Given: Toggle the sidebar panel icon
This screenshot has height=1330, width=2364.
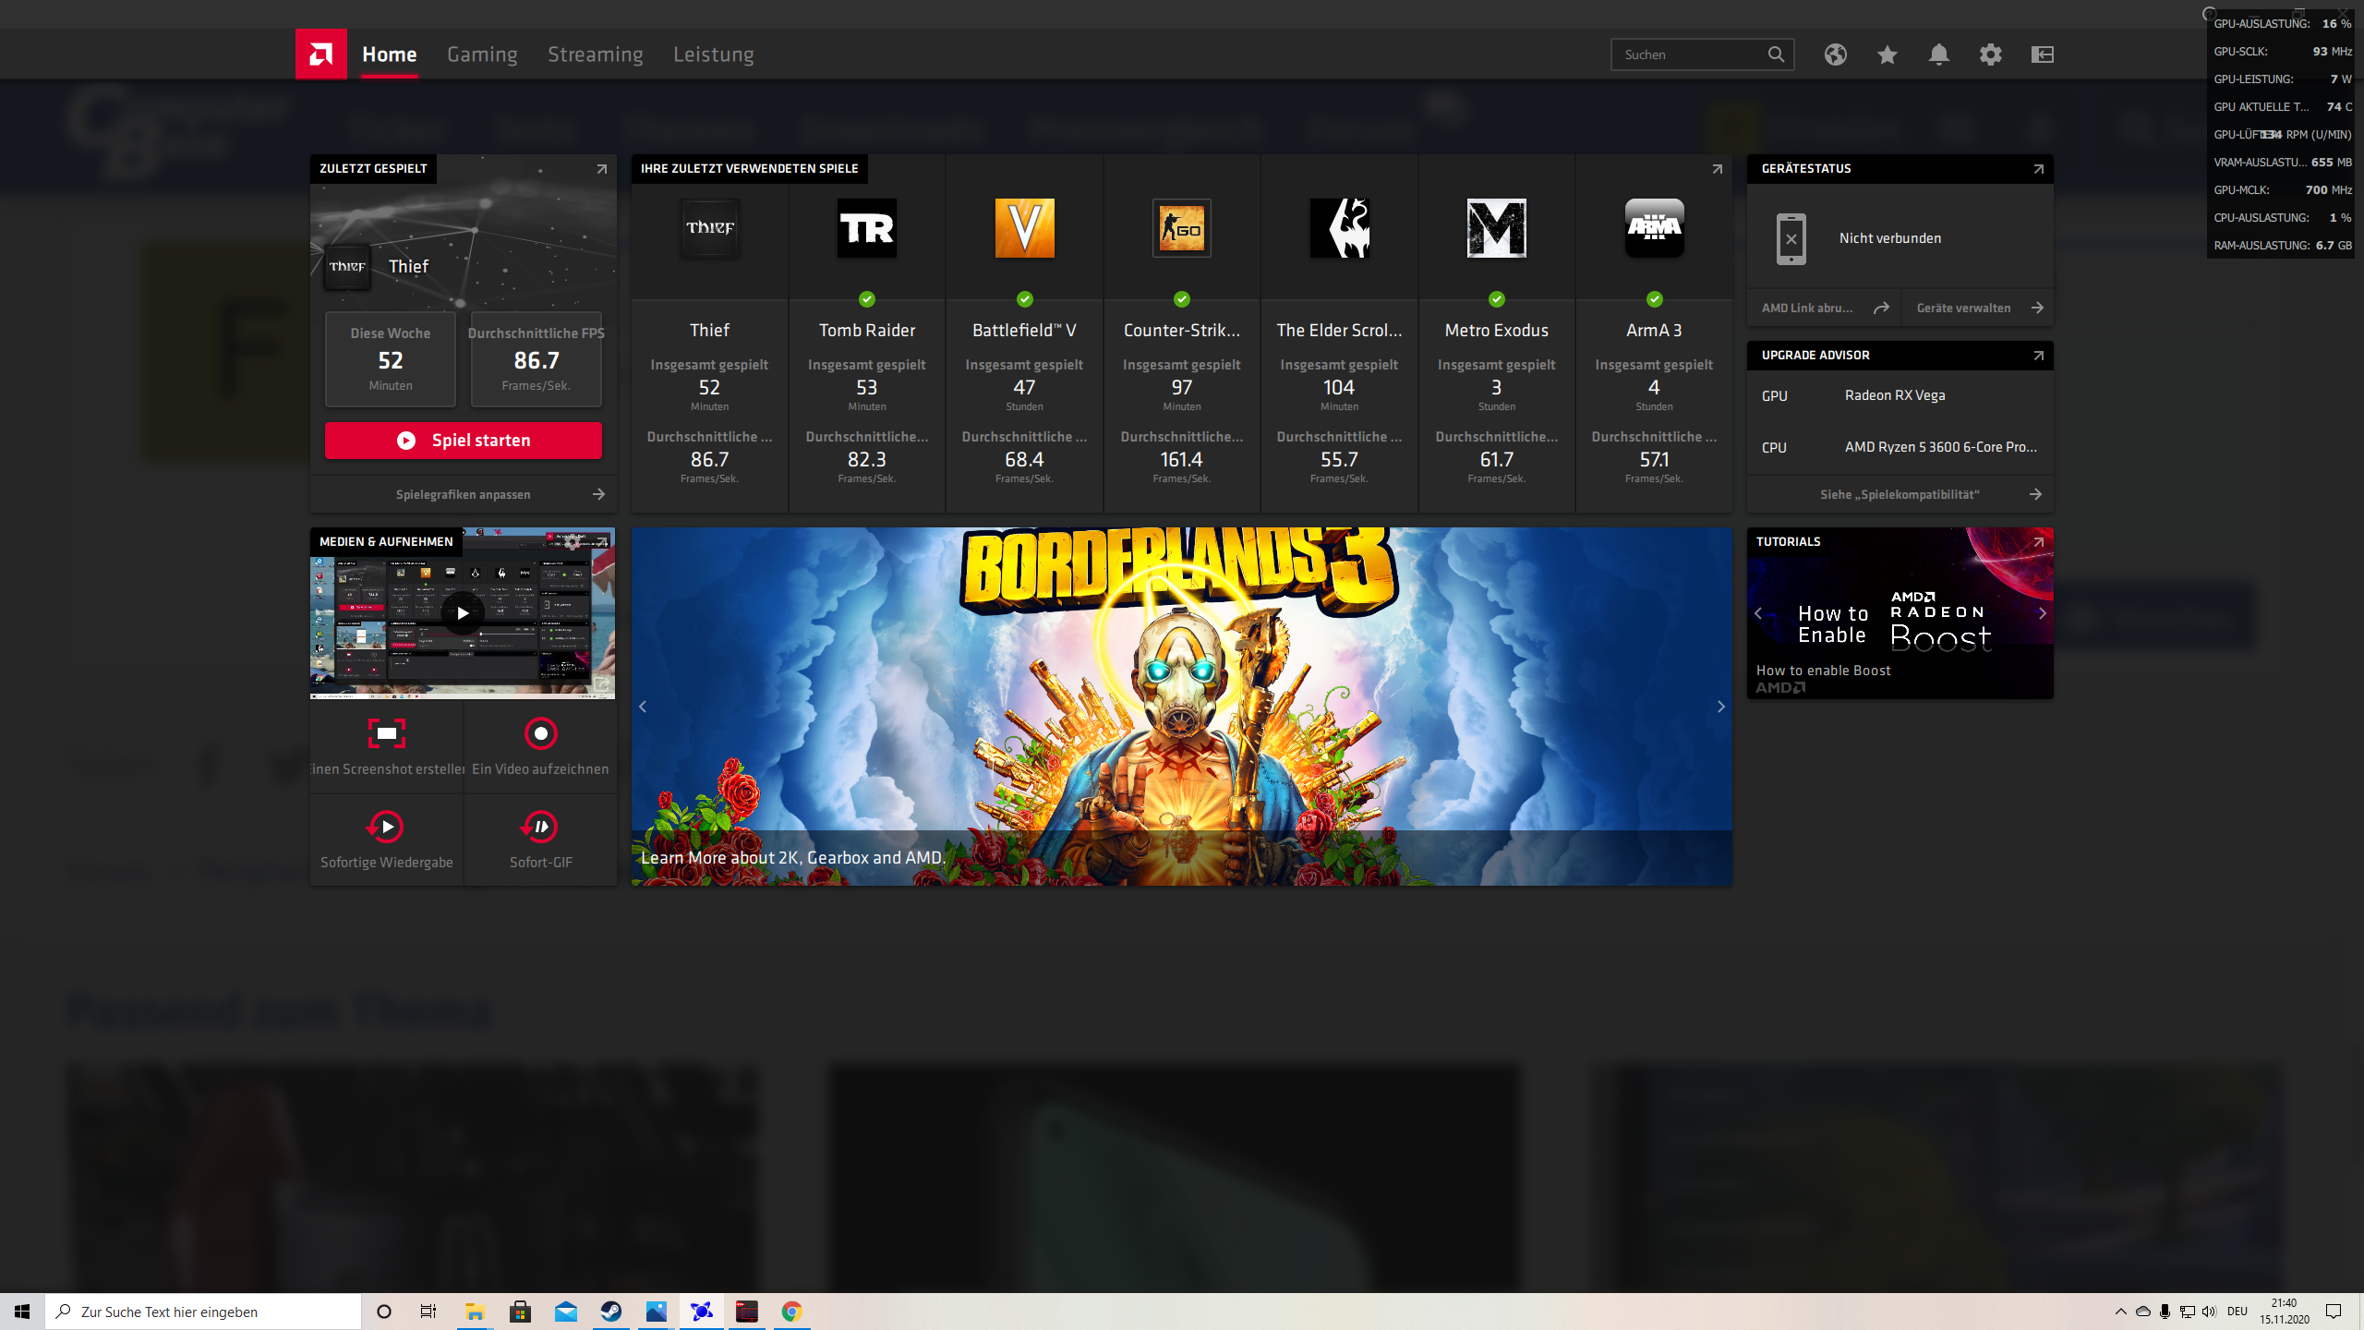Looking at the screenshot, I should (2042, 54).
